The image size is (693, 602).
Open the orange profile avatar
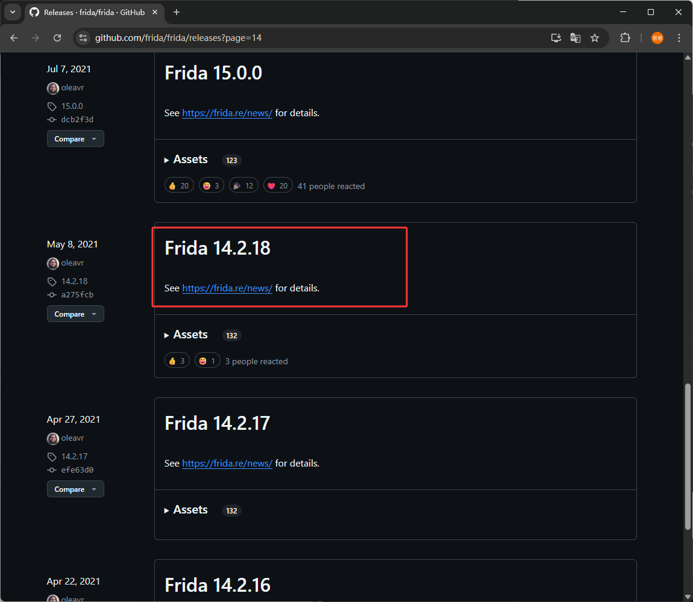657,38
